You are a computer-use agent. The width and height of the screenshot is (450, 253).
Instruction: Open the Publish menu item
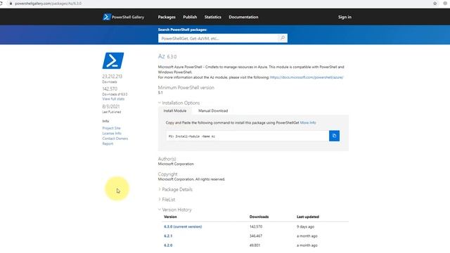pyautogui.click(x=190, y=17)
